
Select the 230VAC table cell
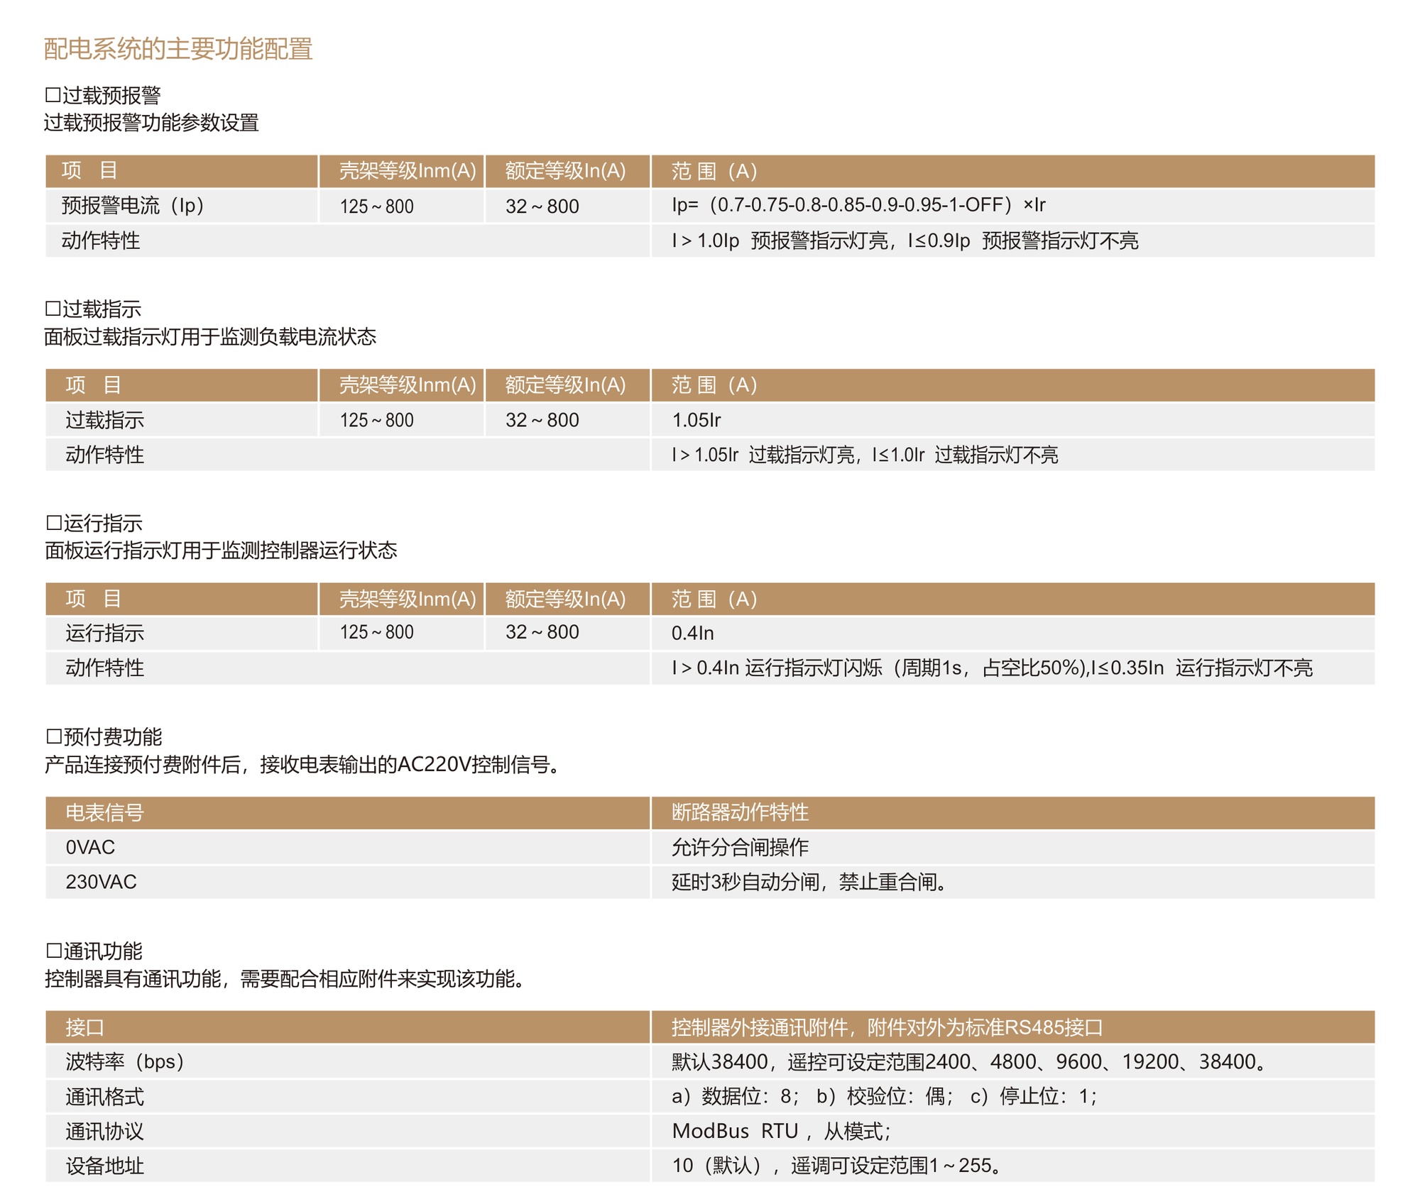tap(101, 882)
